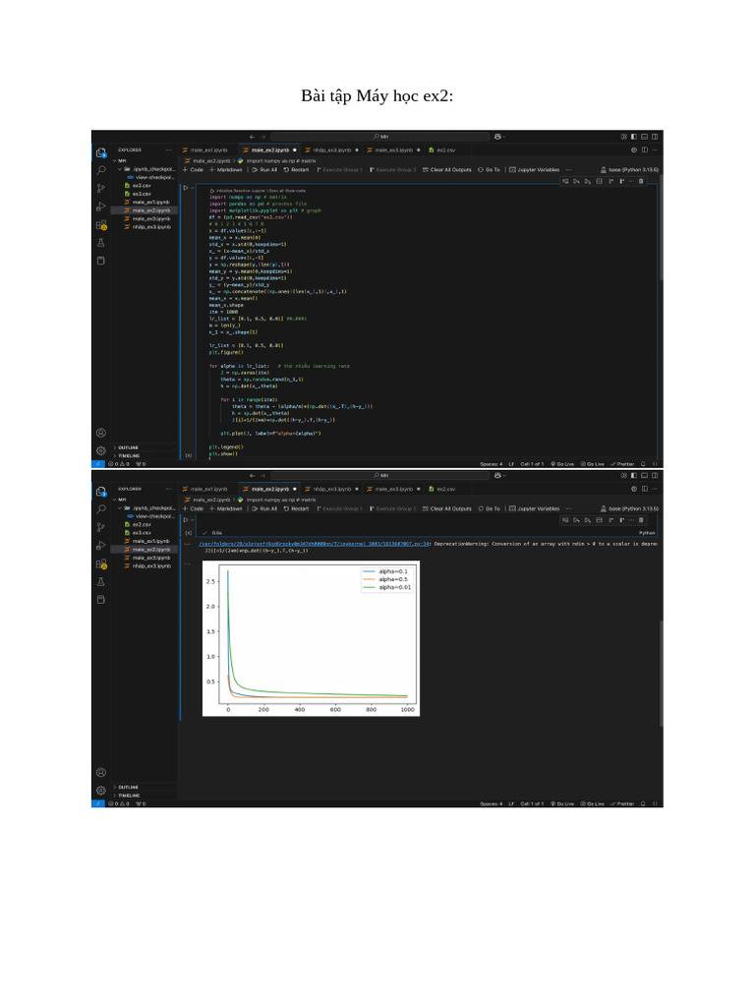
Task: Open Search icon in bottom screenshot's activity bar
Action: [x=101, y=509]
